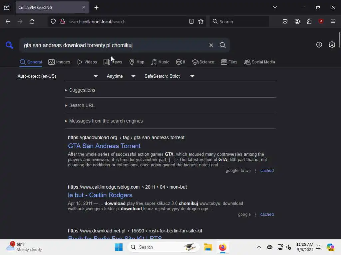Click the gtadownload.org result URL
Viewport: 341px width, 255px height.
click(126, 137)
